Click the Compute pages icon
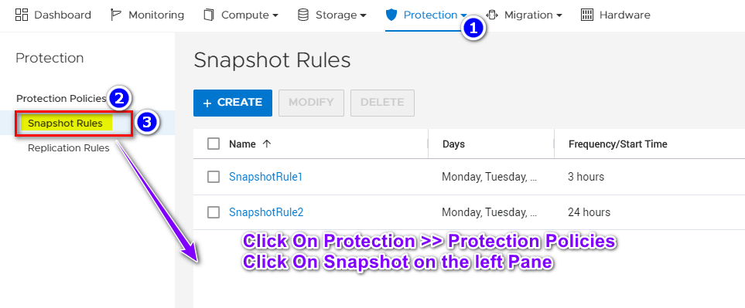Viewport: 745px width, 308px height. (x=209, y=15)
